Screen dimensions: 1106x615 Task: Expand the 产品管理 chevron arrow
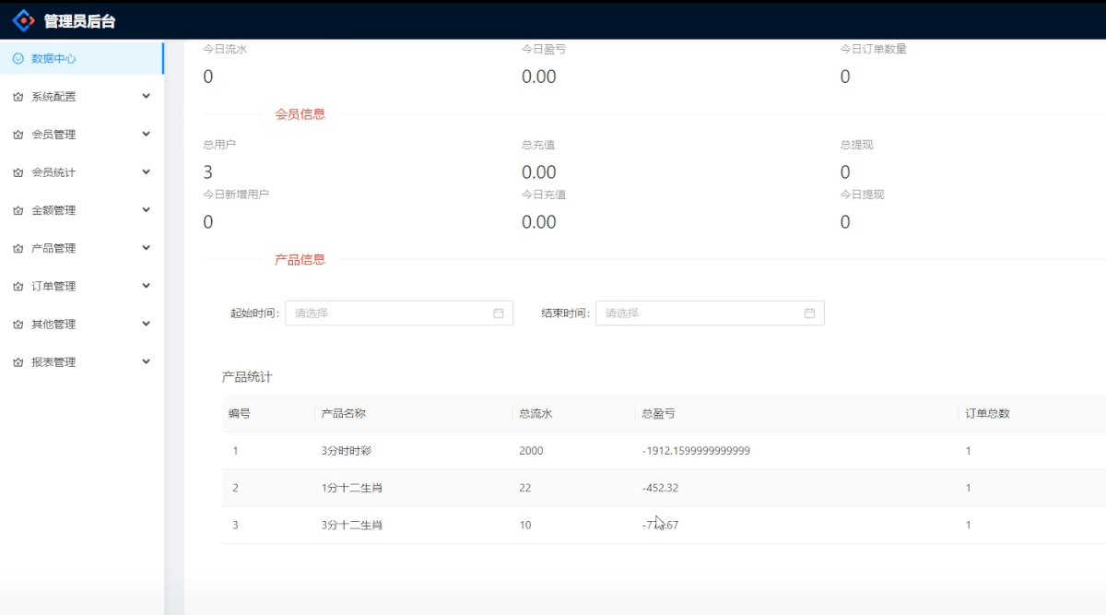[x=146, y=248]
